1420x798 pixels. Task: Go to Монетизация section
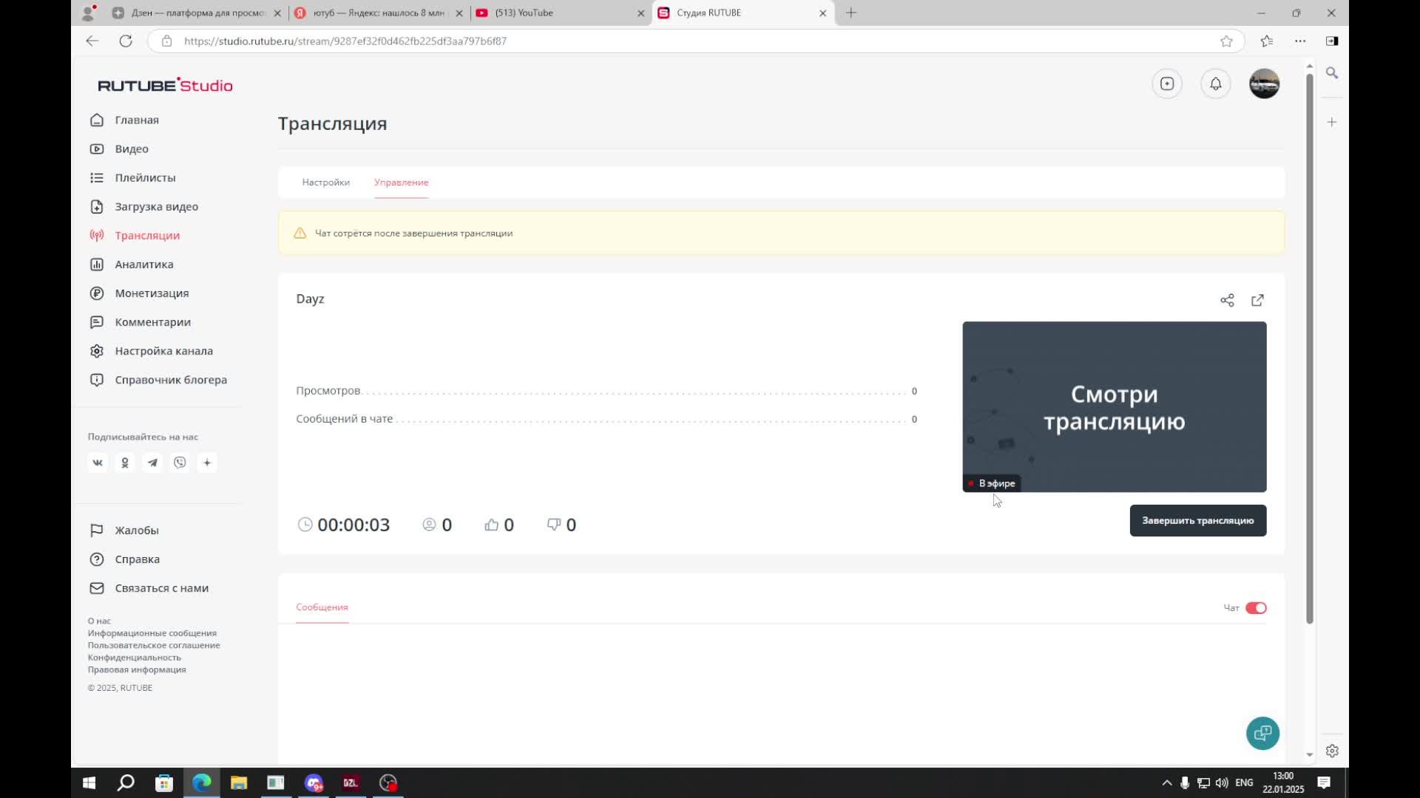[152, 293]
